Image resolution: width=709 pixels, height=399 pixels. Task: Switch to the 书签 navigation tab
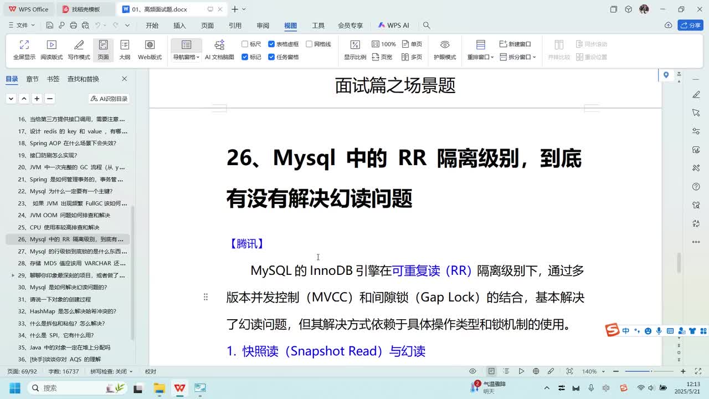click(x=53, y=79)
